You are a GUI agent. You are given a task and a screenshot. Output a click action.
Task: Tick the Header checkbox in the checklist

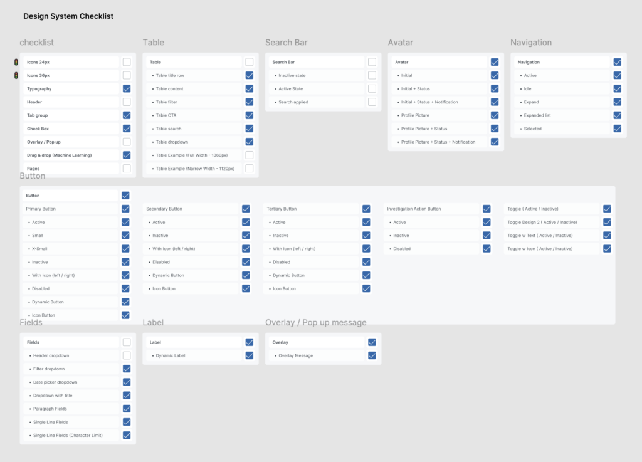coord(127,102)
